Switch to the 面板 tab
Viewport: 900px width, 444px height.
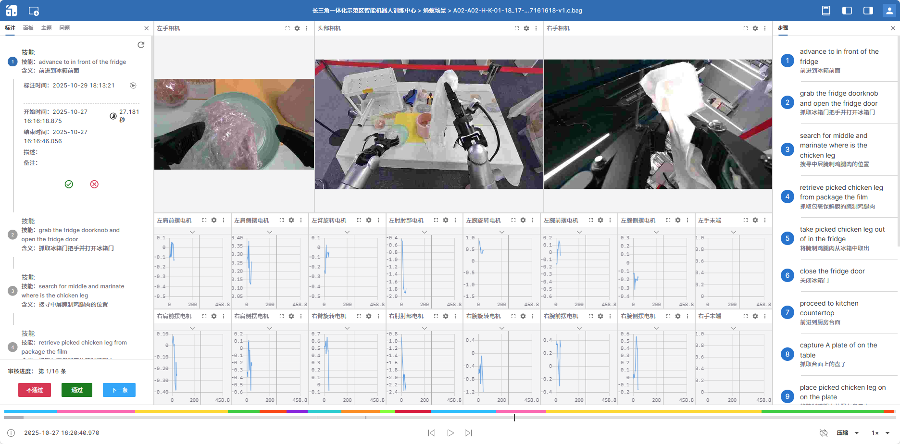(x=28, y=28)
